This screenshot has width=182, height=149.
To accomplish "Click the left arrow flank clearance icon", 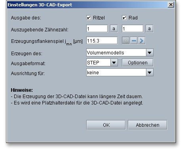I will pyautogui.click(x=126, y=41).
